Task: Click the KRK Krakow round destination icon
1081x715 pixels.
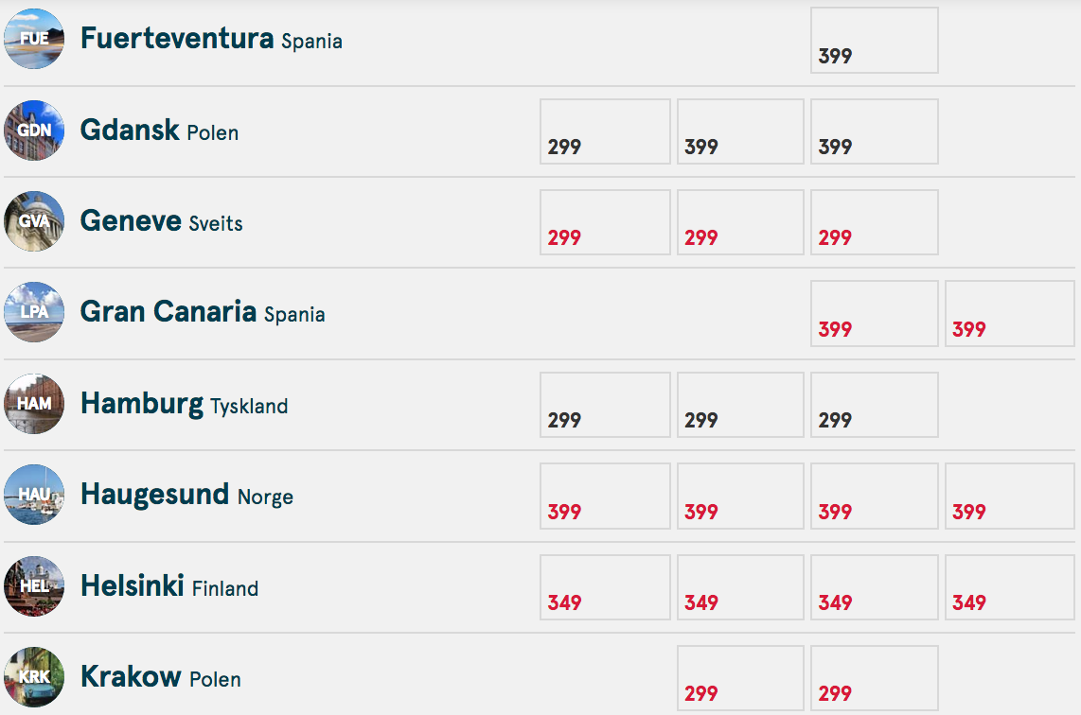Action: click(x=34, y=677)
